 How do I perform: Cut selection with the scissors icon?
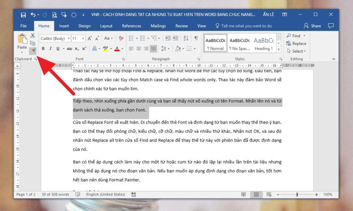33,36
